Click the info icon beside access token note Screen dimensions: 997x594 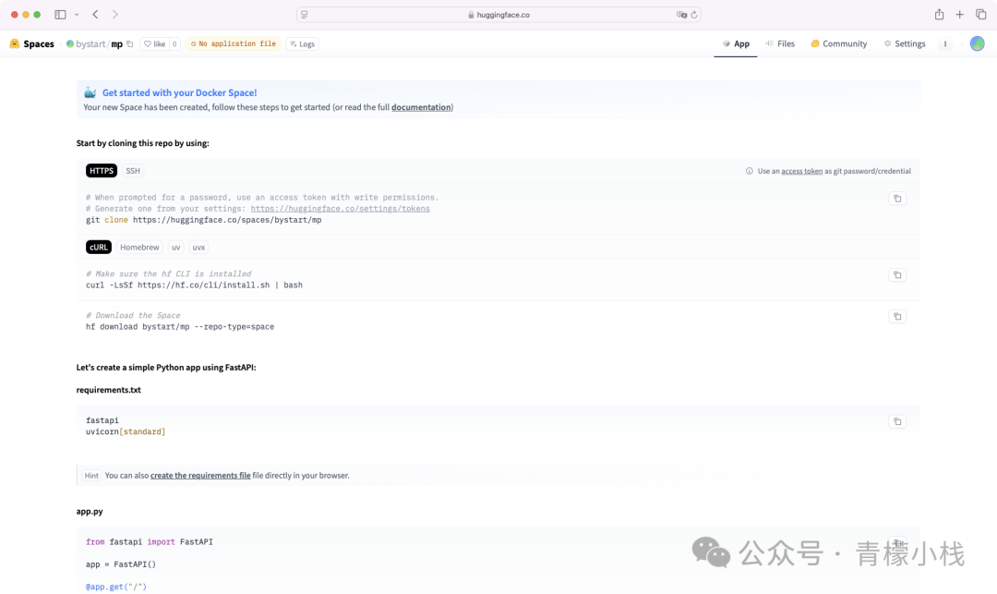(749, 171)
